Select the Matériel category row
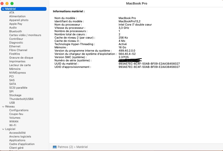The image size is (223, 151). [24, 9]
